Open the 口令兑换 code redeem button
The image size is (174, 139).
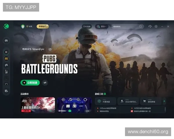click(87, 26)
